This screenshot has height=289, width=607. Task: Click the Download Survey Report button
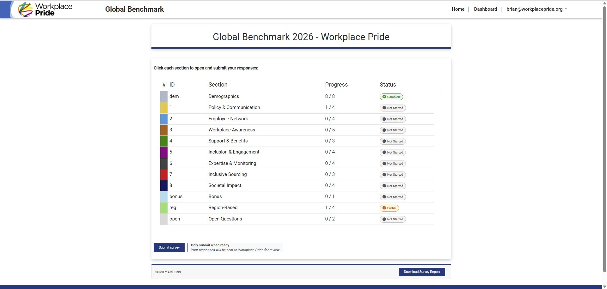coord(422,272)
